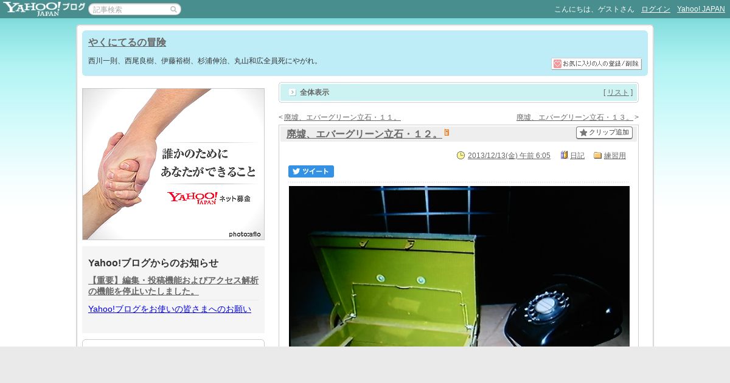Go to Yahoo! JAPAN link in header
The height and width of the screenshot is (383, 730).
point(701,9)
